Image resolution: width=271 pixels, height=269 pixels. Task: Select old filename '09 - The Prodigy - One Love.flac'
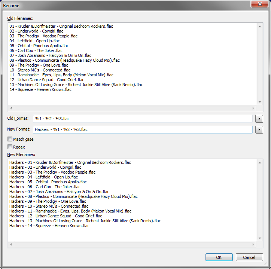(x=39, y=65)
